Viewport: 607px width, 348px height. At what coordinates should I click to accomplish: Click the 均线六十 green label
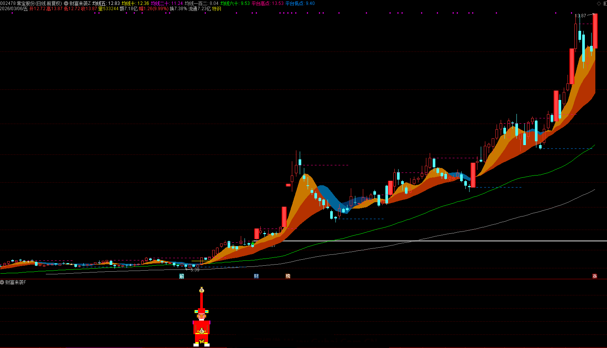235,3
